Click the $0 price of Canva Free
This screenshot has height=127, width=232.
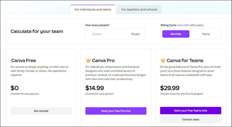point(15,88)
